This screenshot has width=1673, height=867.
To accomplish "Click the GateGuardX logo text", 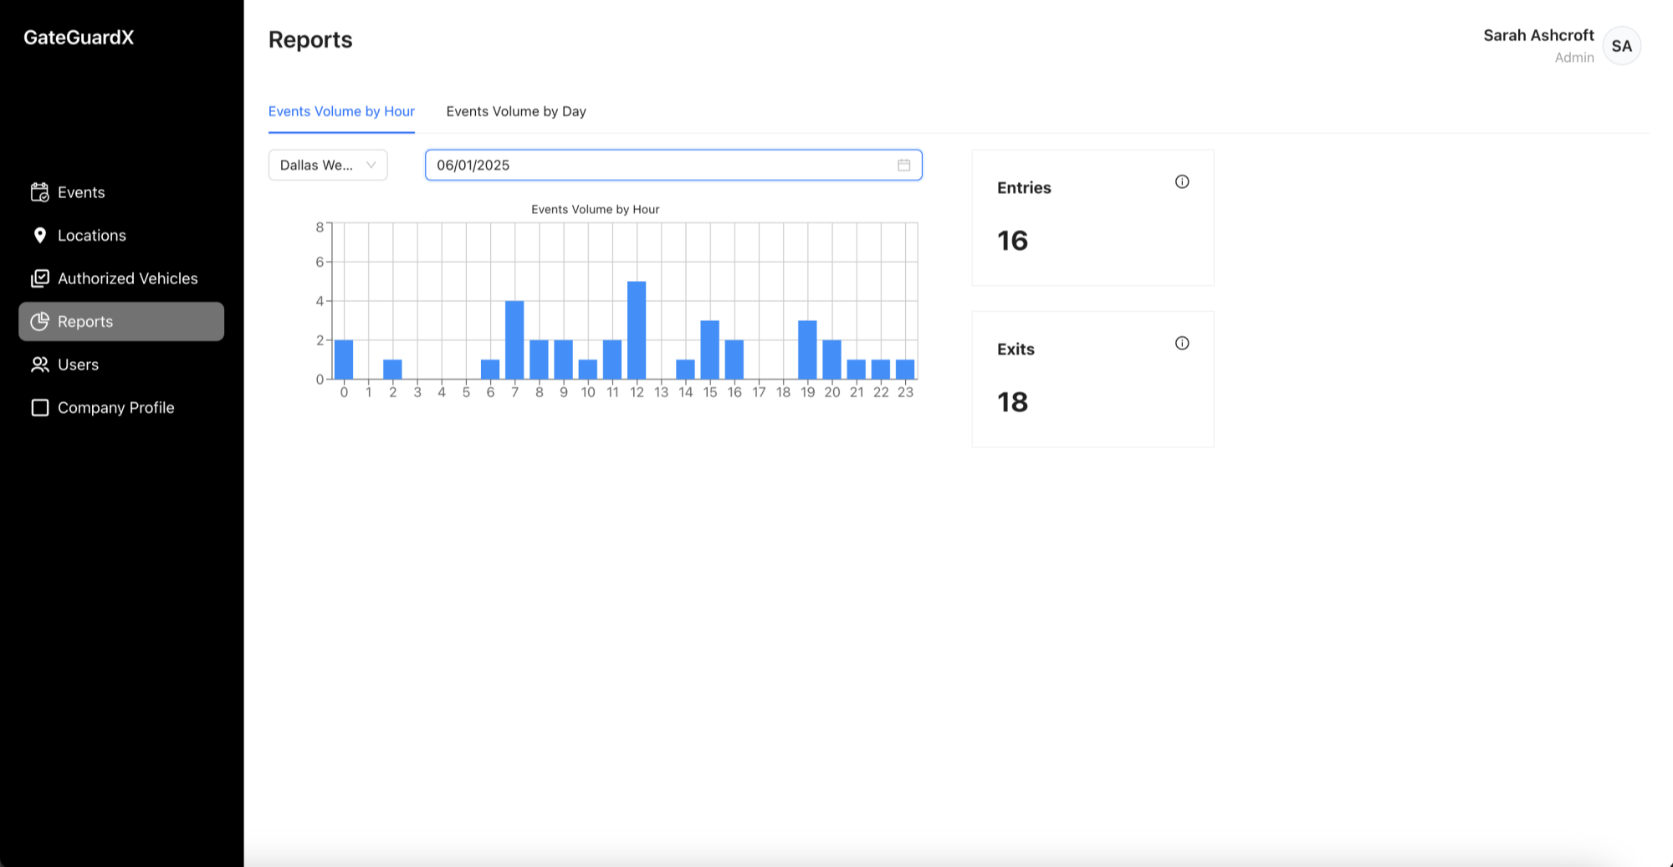I will click(79, 38).
